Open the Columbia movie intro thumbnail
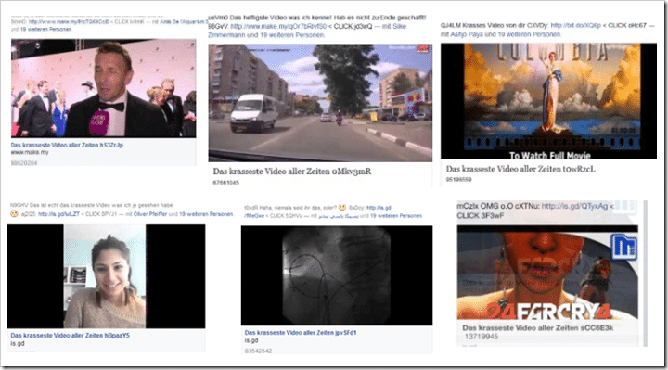 click(548, 101)
